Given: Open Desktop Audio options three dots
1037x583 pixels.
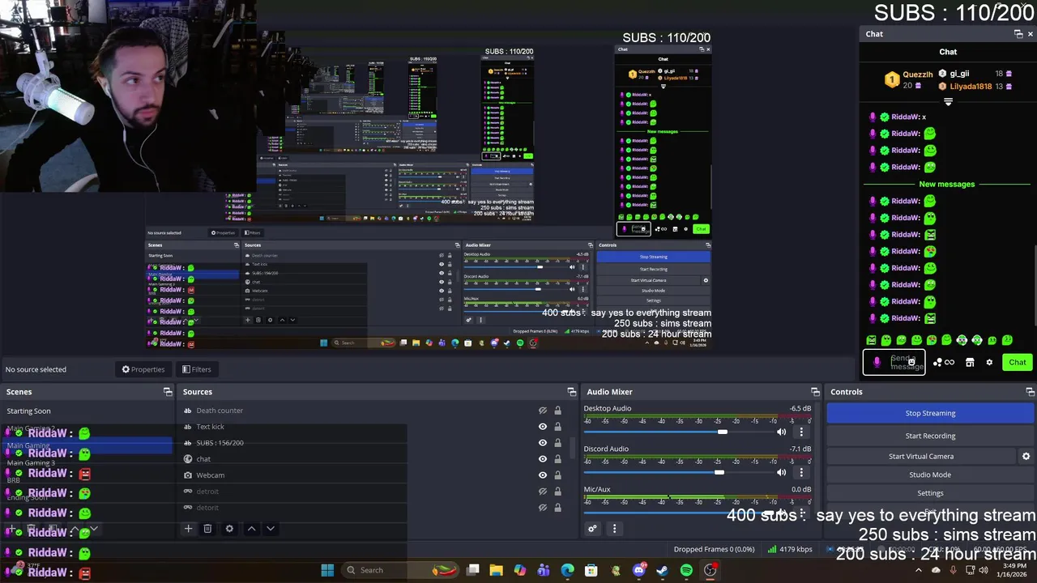Looking at the screenshot, I should (801, 432).
